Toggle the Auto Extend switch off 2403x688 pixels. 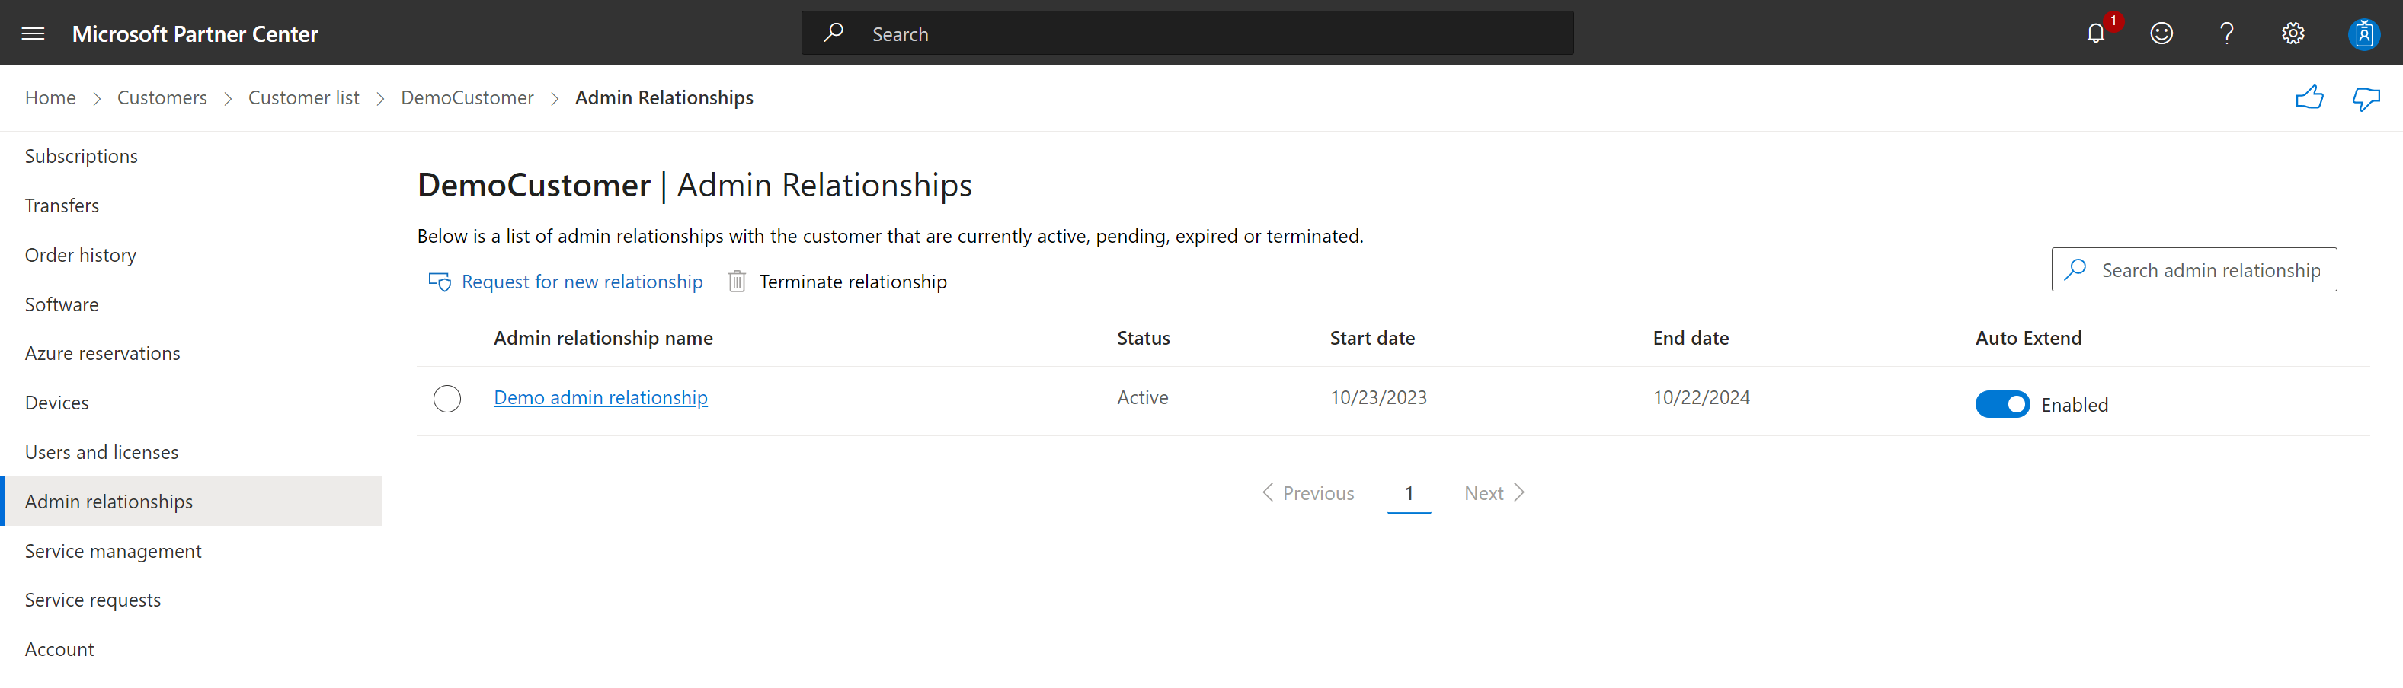(x=2002, y=405)
